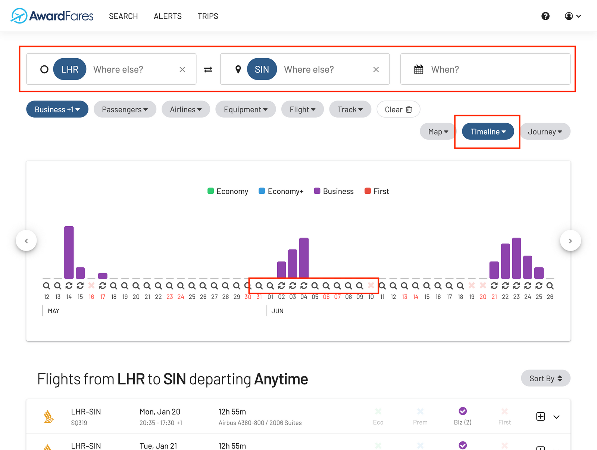The width and height of the screenshot is (597, 450).
Task: Click the unavailable X icon for May 16
Action: pos(91,286)
